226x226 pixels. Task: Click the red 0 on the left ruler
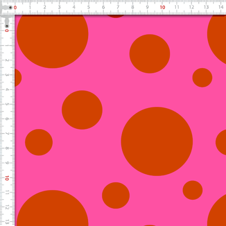click(7, 31)
